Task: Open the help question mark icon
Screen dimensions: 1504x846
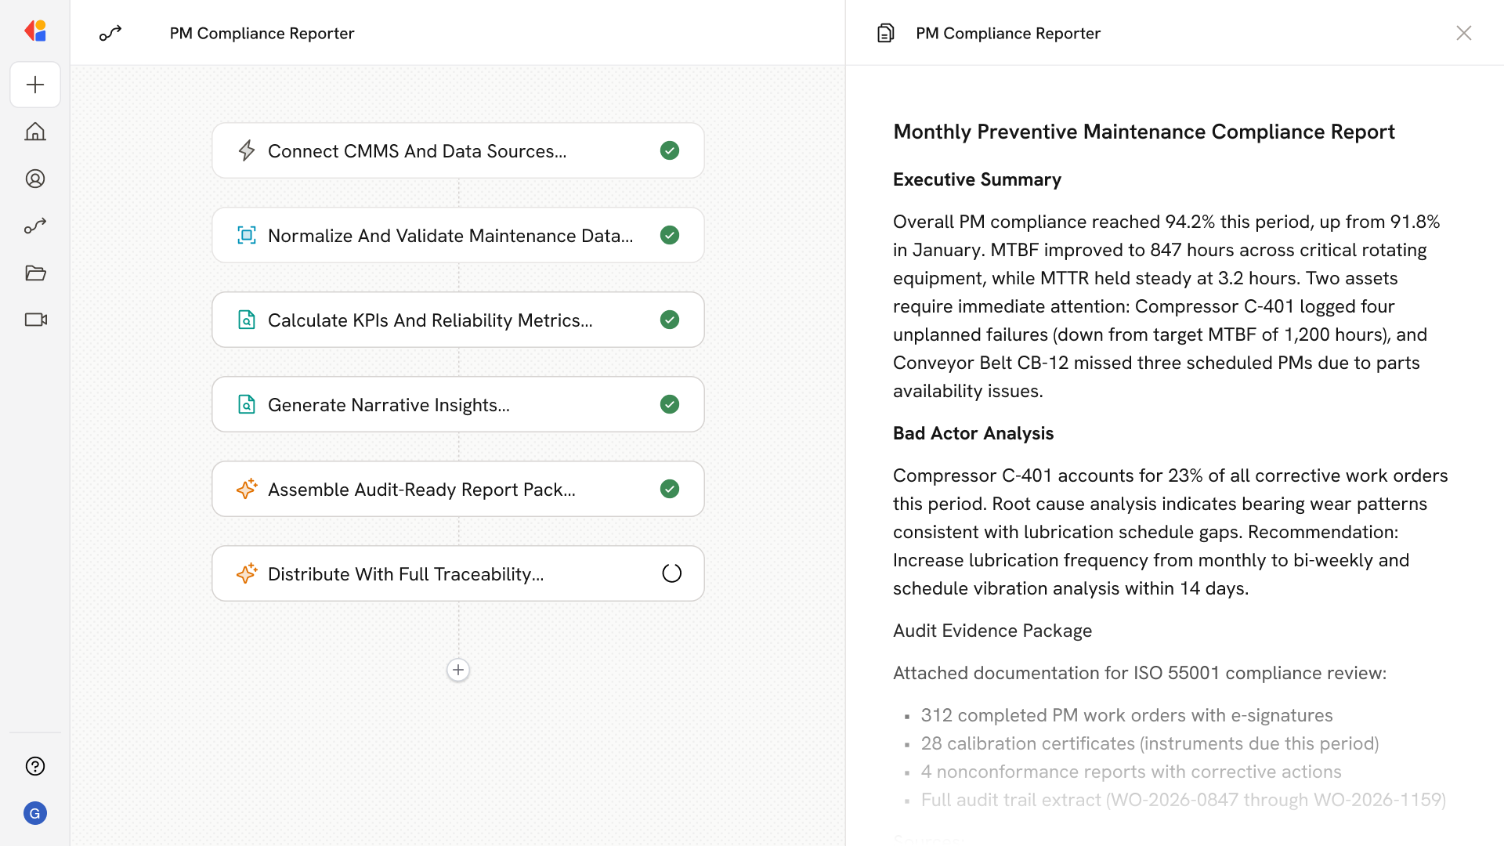Action: pyautogui.click(x=35, y=766)
